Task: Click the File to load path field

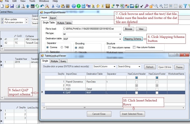Action: click(x=92, y=29)
